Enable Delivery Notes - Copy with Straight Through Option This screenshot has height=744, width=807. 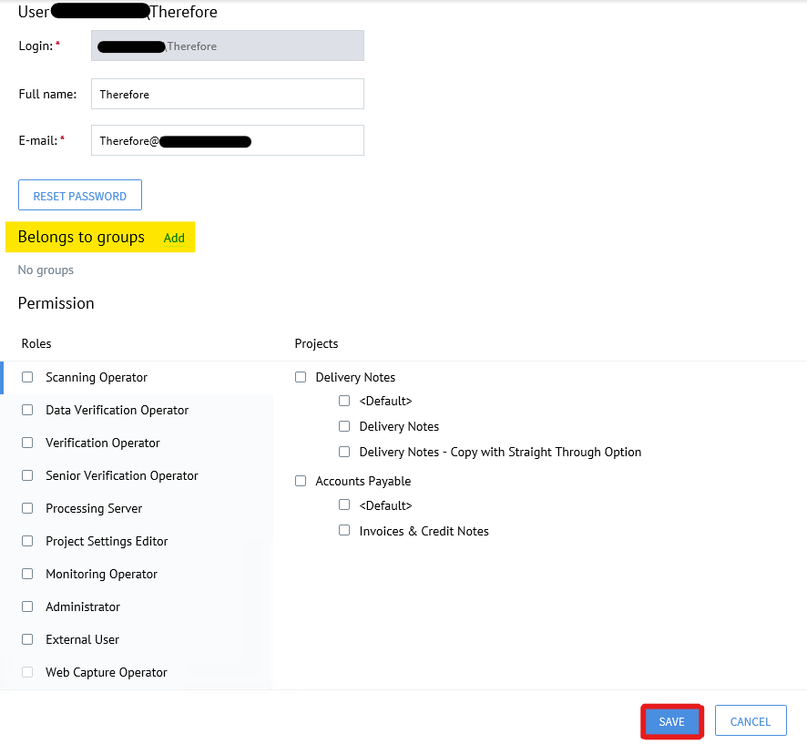click(x=344, y=452)
